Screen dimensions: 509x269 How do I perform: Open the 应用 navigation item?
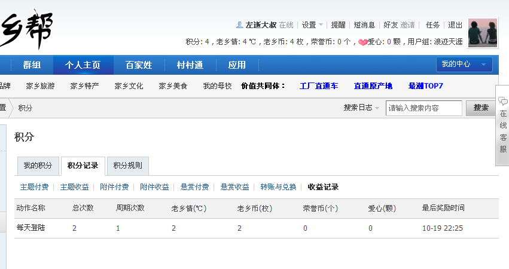pos(237,65)
